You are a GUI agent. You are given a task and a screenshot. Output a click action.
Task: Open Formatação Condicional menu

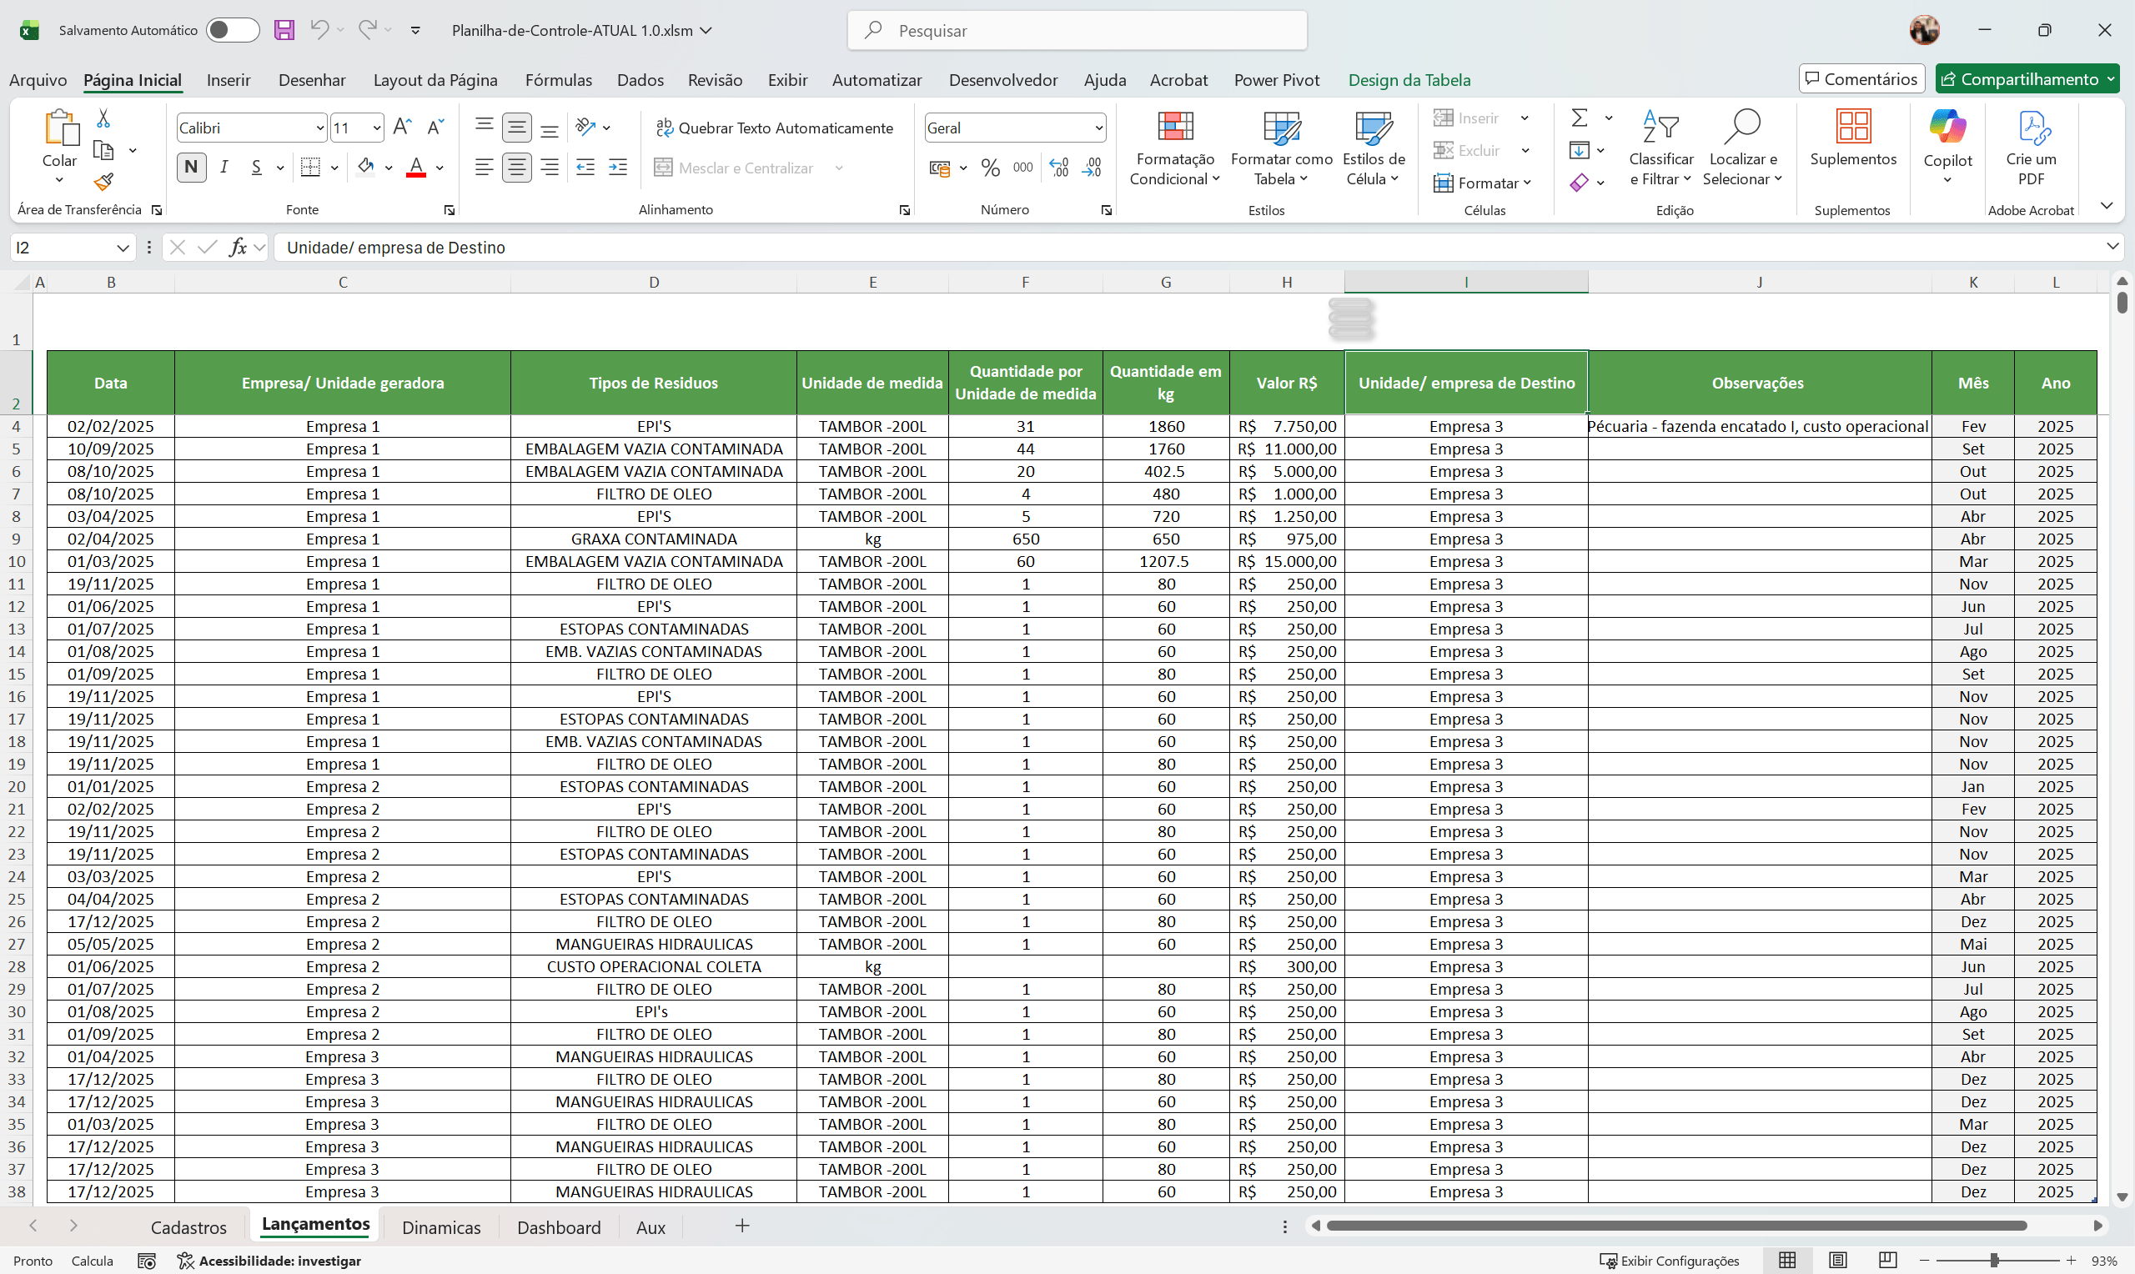point(1174,148)
